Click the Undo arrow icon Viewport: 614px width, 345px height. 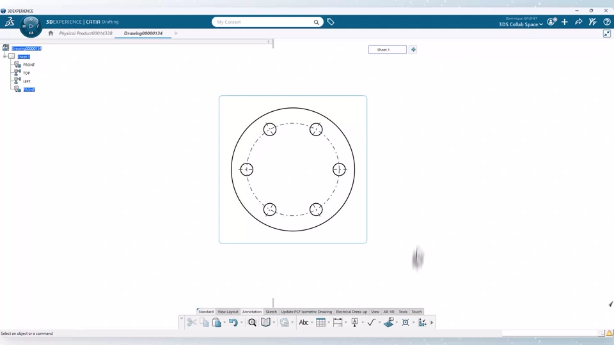tap(233, 322)
